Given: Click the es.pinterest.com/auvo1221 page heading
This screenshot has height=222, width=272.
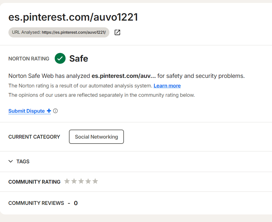Looking at the screenshot, I should click(x=73, y=17).
